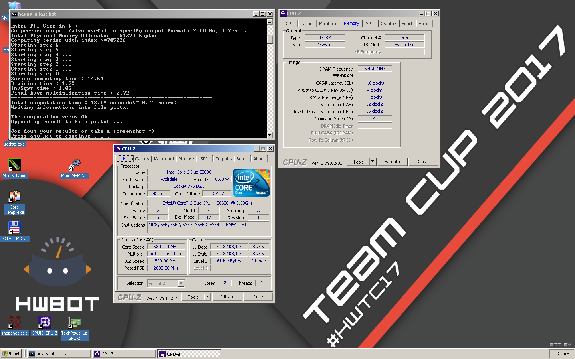Viewport: 575px width, 359px height.
Task: Open Bench tab in processor CPU-Z window
Action: (242, 159)
